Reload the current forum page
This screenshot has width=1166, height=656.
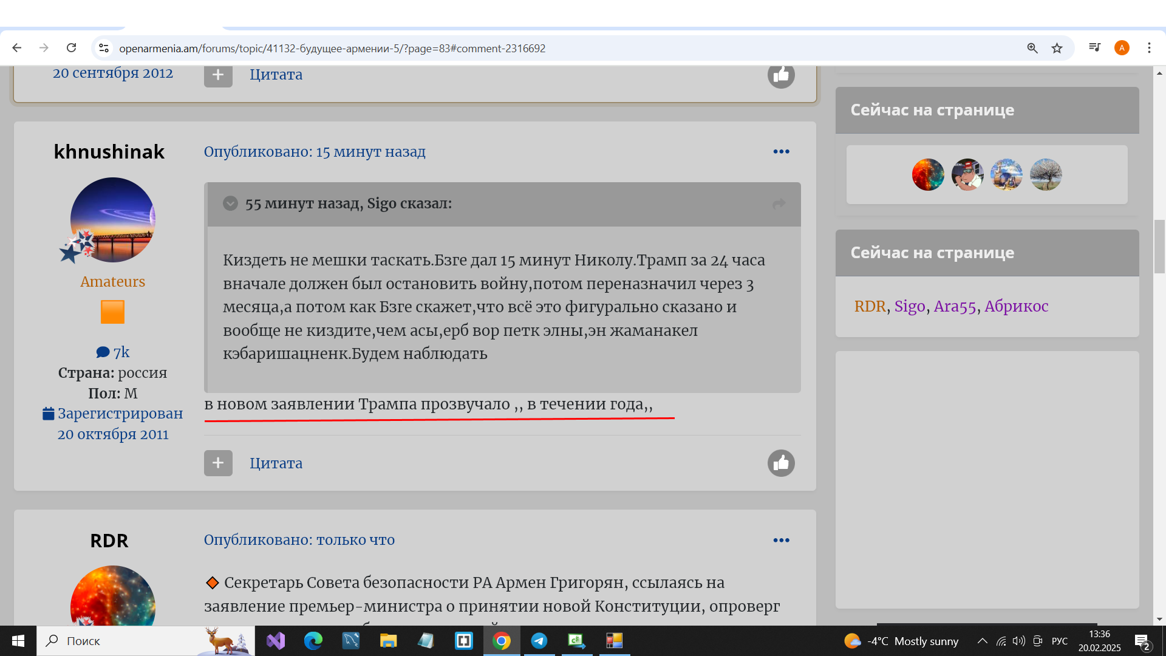coord(72,48)
